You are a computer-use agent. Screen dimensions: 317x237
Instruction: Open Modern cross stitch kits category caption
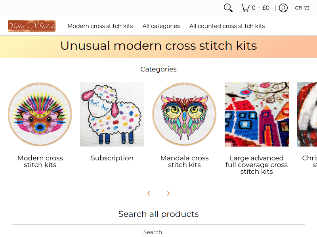click(40, 162)
